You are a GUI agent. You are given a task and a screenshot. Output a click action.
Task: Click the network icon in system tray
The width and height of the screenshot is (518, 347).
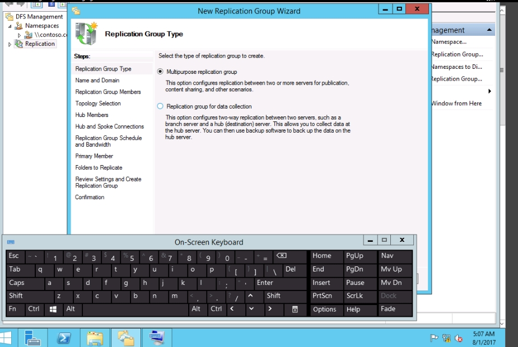[446, 338]
